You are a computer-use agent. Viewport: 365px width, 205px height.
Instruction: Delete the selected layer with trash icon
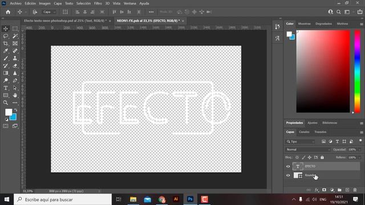pyautogui.click(x=355, y=190)
